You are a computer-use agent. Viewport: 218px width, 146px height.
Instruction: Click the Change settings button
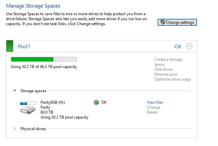(x=177, y=22)
